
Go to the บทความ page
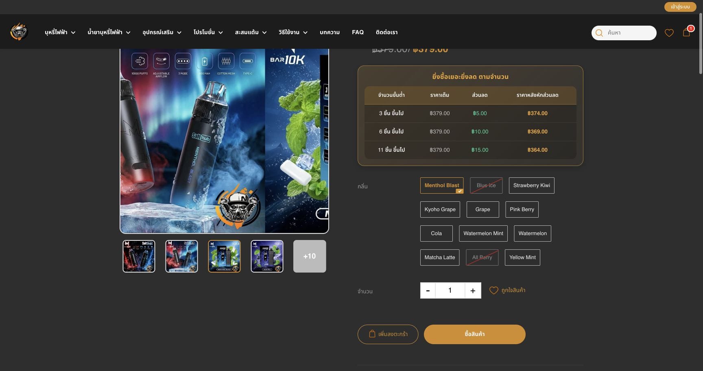330,32
